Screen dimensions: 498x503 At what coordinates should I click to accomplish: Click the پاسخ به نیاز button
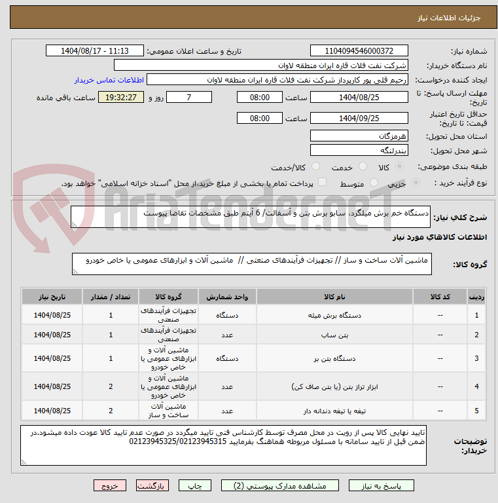(381, 486)
